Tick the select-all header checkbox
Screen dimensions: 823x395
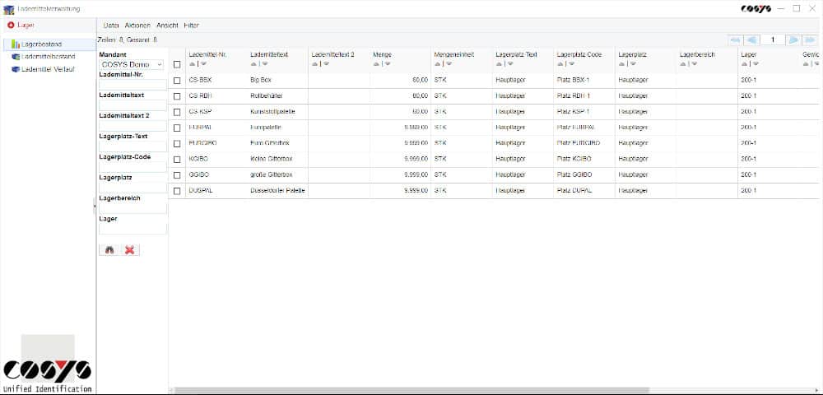[177, 64]
